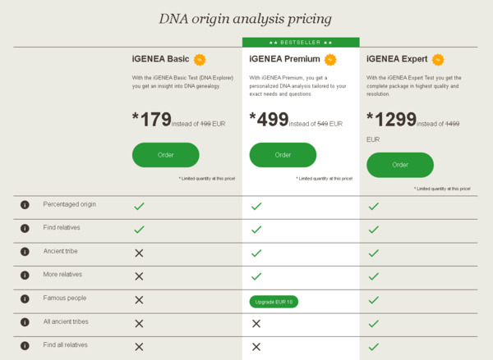
Task: Click Basic cross mark for More relatives
Action: tap(139, 276)
